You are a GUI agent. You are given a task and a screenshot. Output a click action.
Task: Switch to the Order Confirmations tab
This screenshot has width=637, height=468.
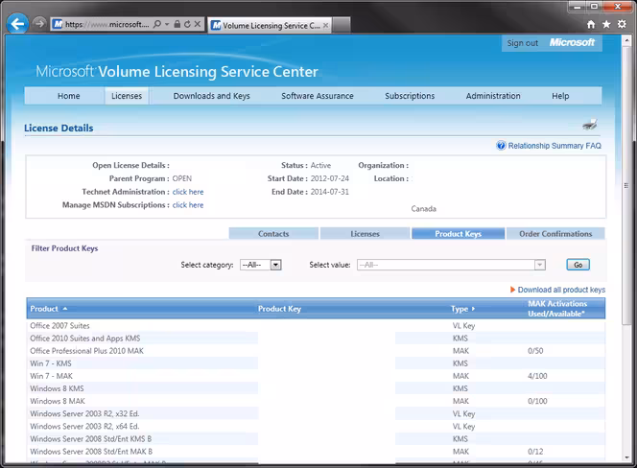tap(555, 234)
